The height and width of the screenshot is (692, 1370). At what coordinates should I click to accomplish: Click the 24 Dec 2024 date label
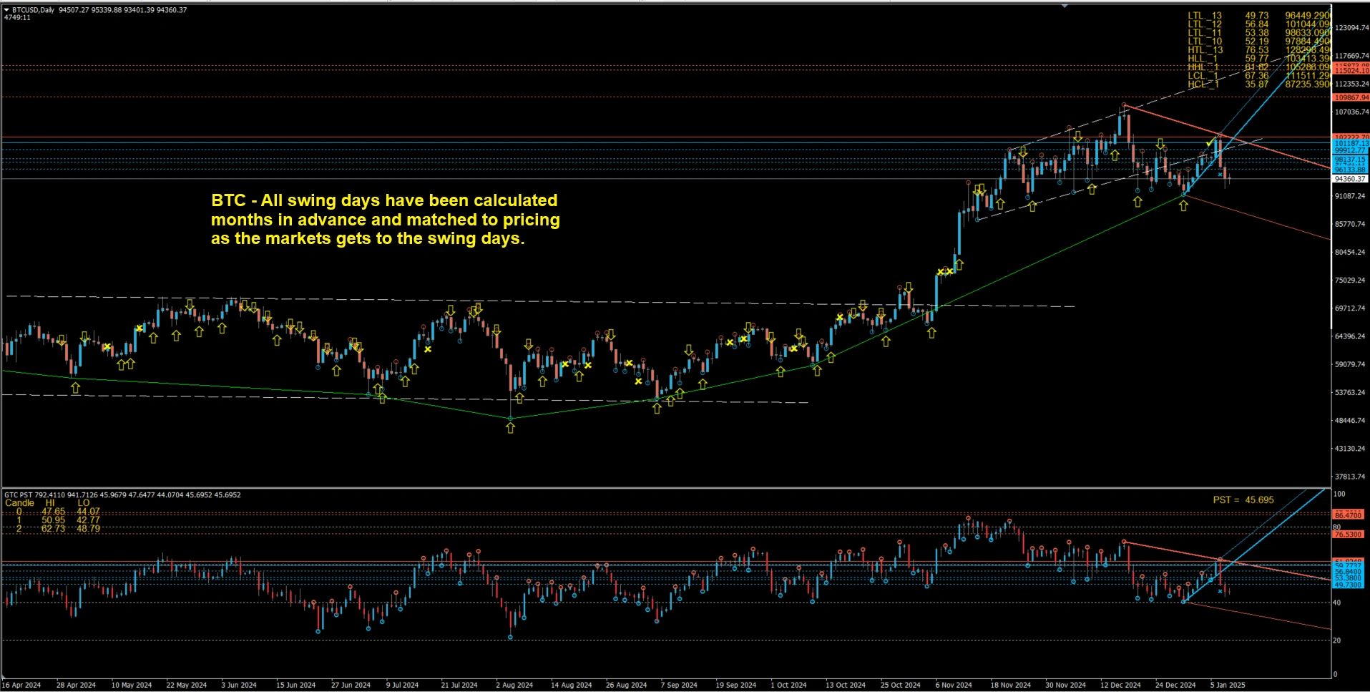pos(1175,685)
